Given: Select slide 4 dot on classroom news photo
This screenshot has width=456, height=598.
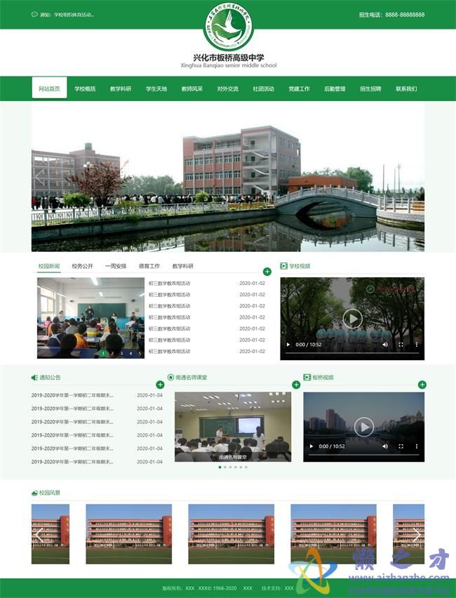Looking at the screenshot, I should pyautogui.click(x=130, y=354).
